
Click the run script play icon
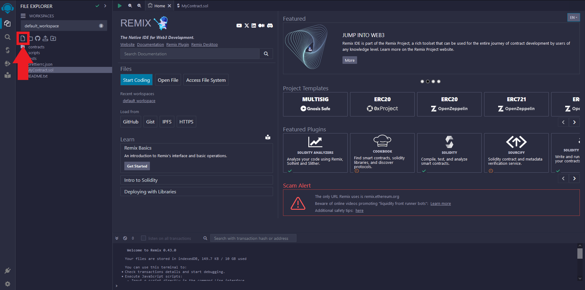coord(120,6)
